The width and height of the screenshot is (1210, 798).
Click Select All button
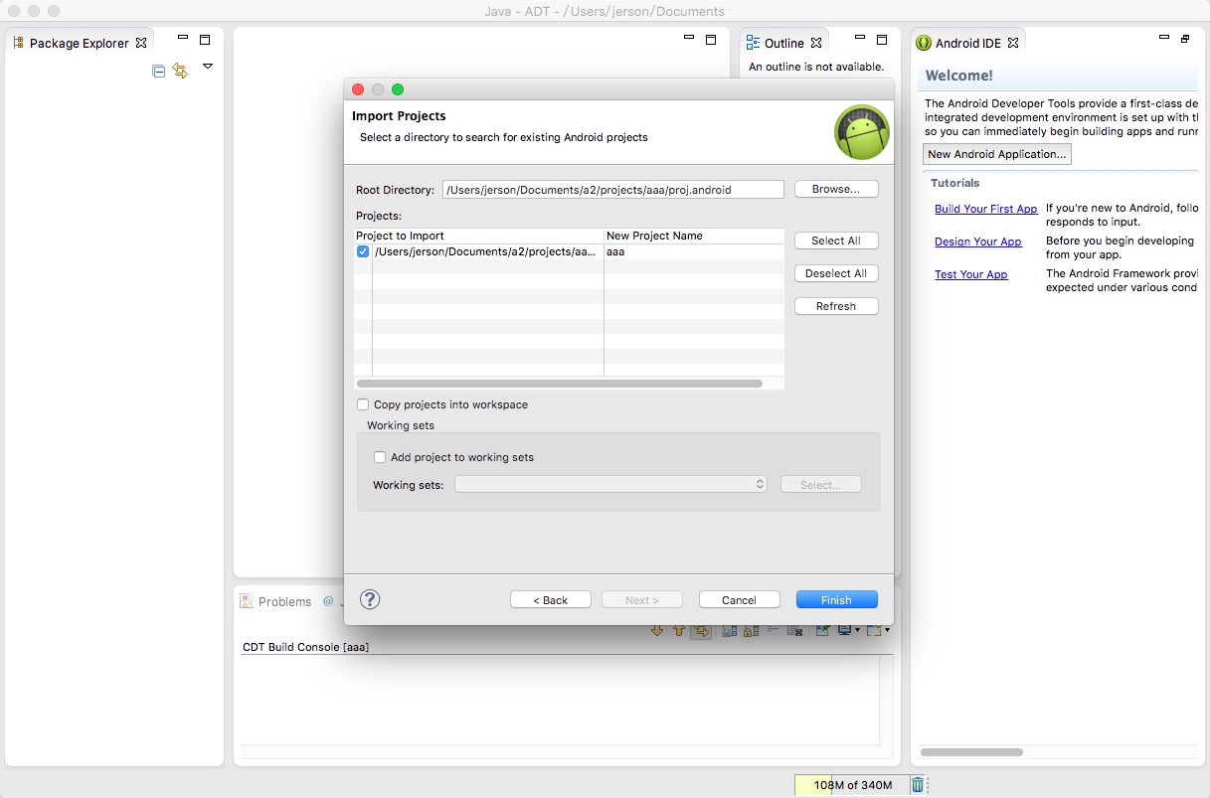coord(835,240)
